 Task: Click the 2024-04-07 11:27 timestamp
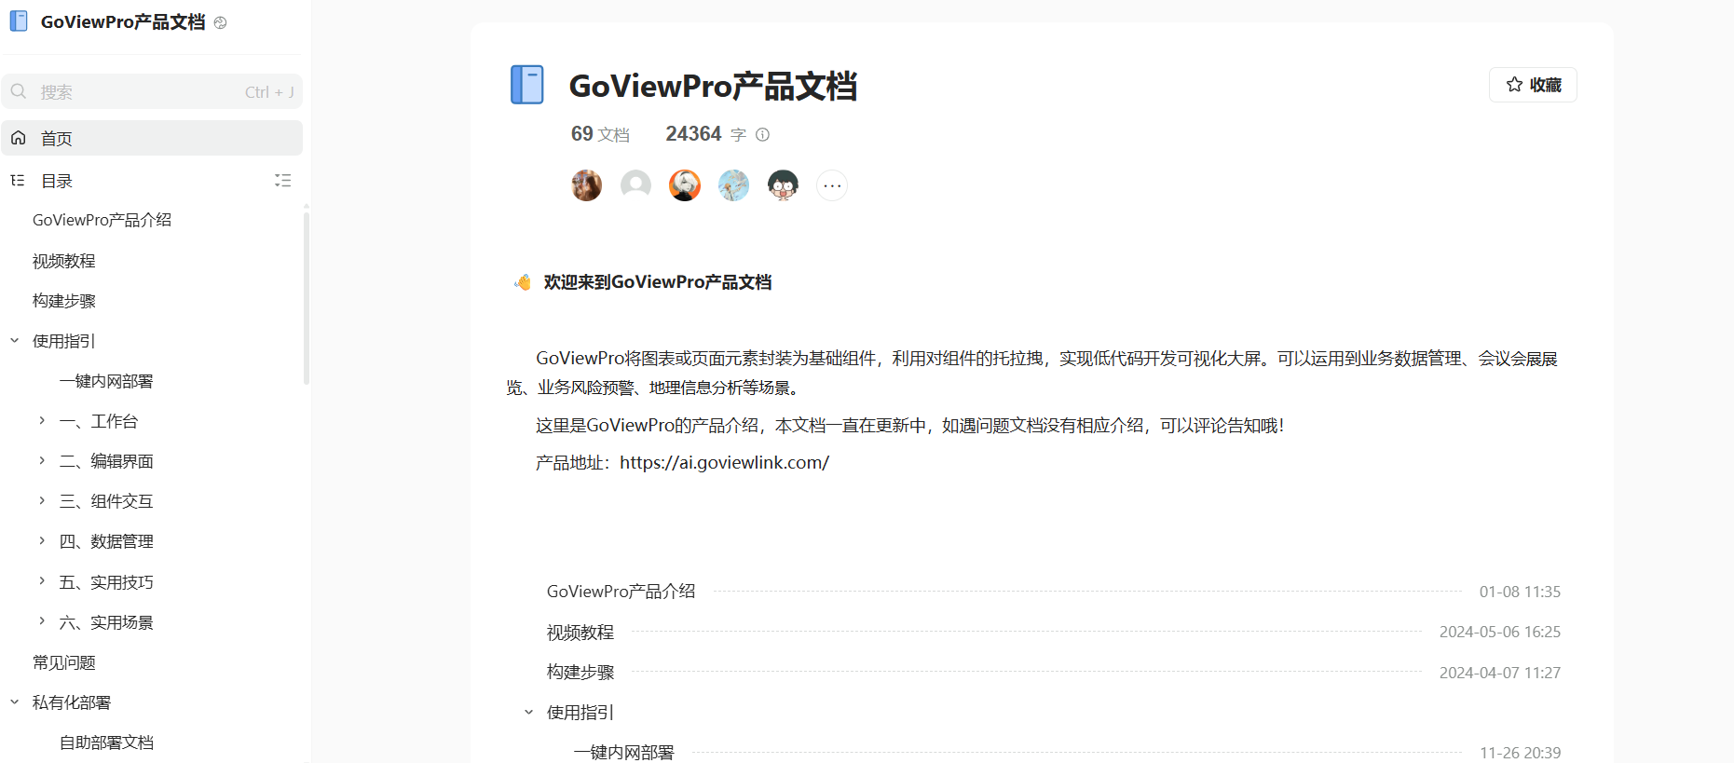(x=1500, y=673)
